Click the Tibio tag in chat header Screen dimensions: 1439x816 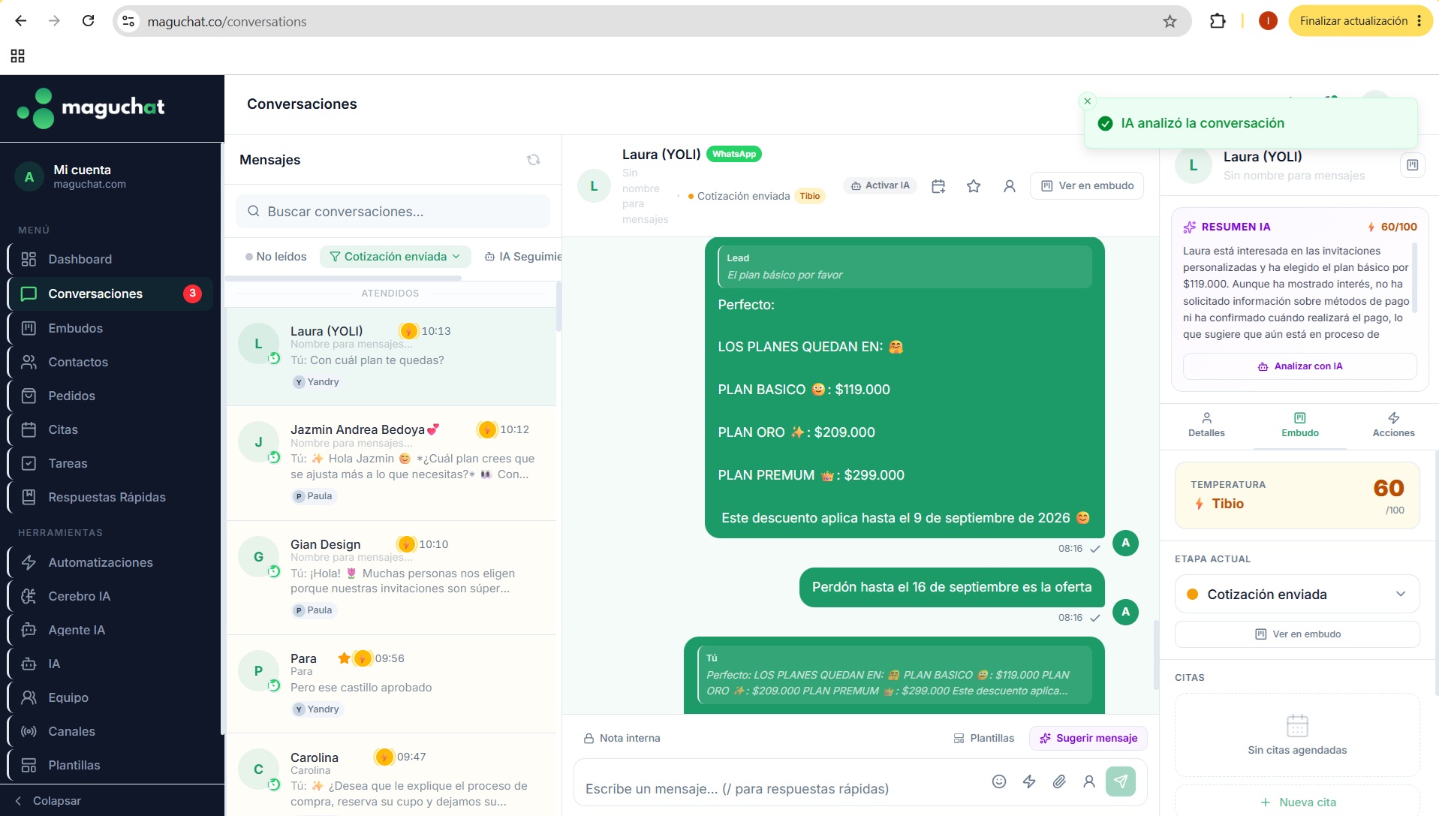coord(809,196)
